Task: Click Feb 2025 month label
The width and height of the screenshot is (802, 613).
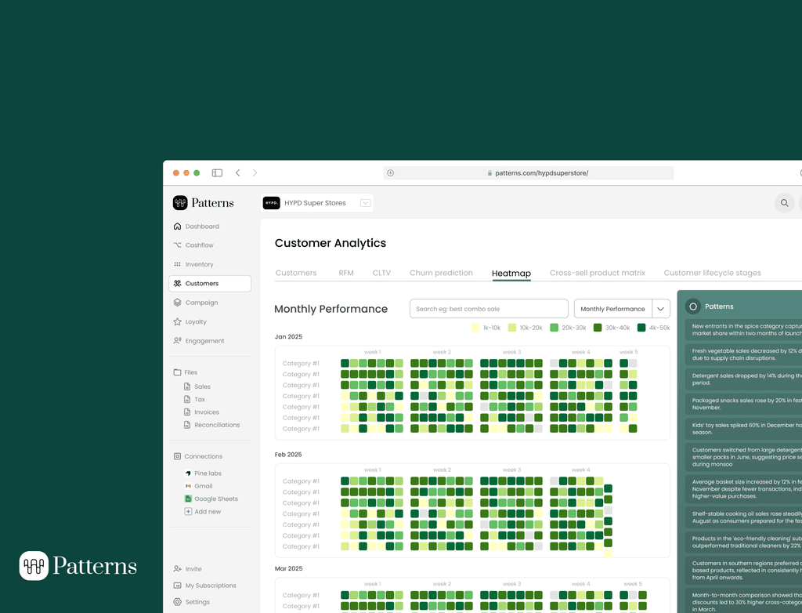Action: click(288, 454)
